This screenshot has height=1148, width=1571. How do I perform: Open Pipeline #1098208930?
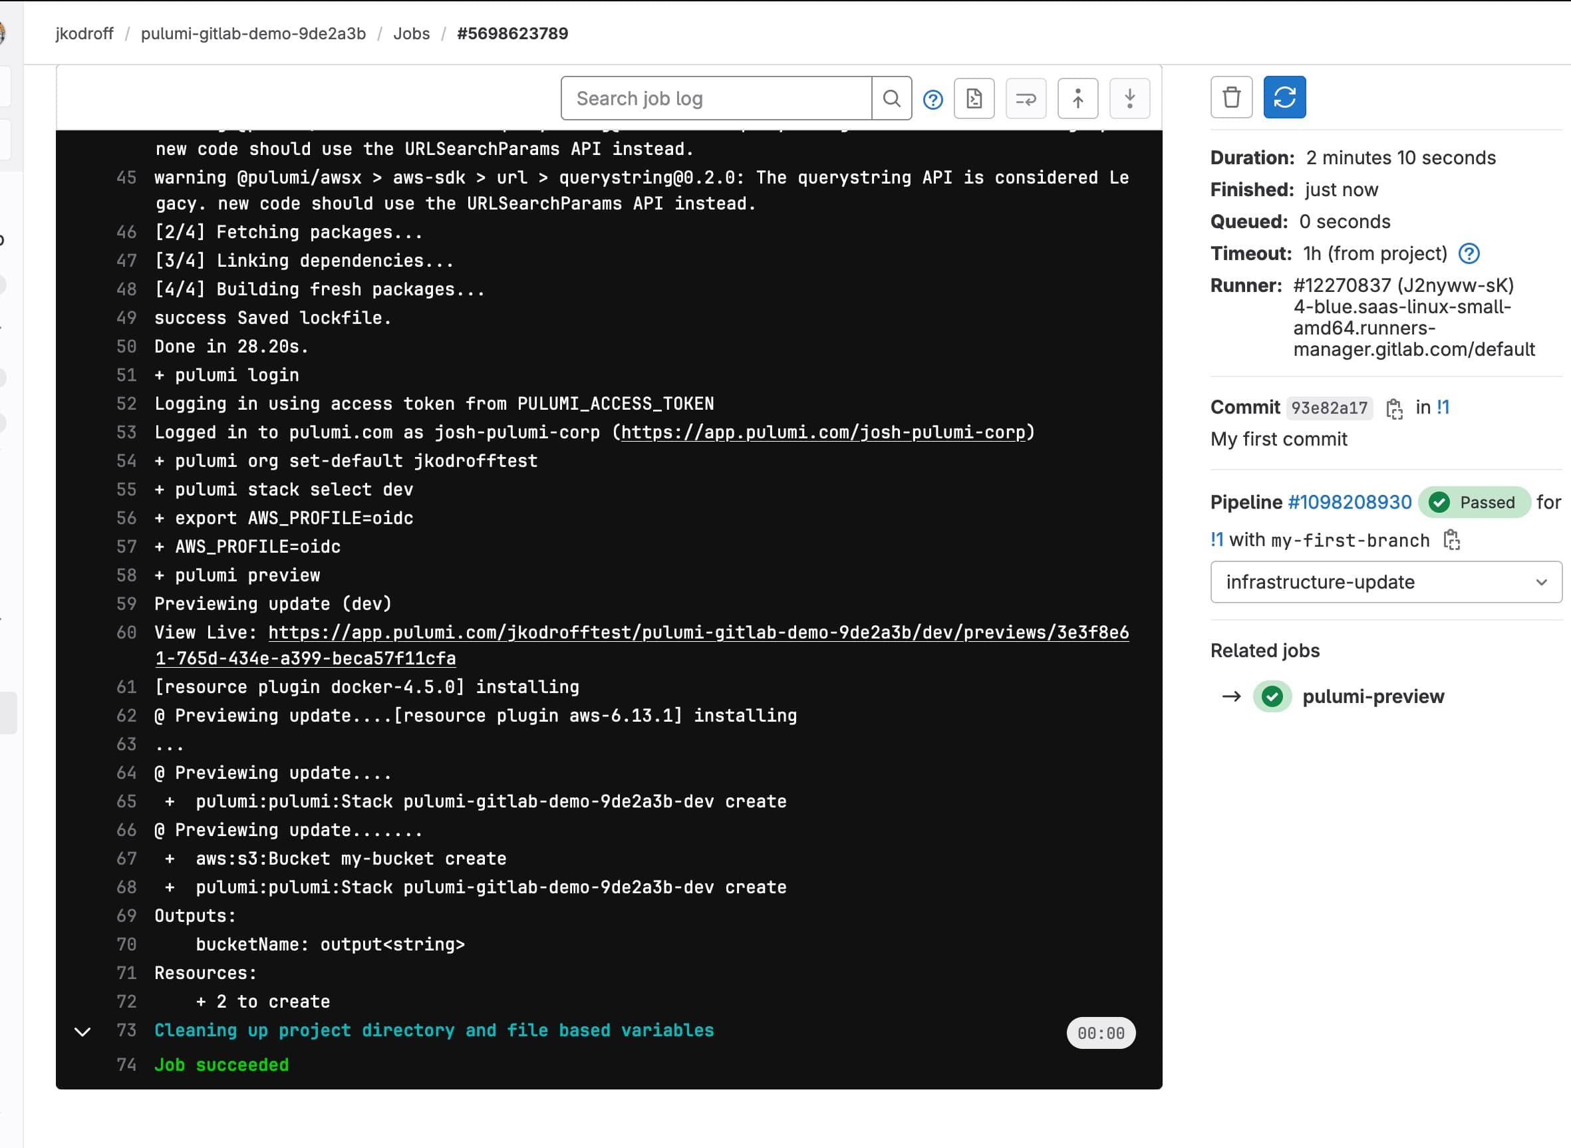point(1350,502)
